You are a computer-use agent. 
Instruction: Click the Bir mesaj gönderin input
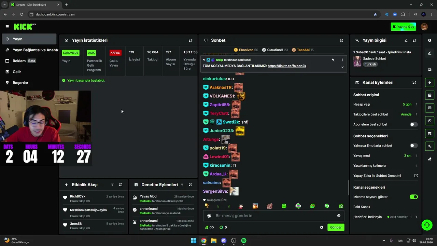[x=273, y=216]
